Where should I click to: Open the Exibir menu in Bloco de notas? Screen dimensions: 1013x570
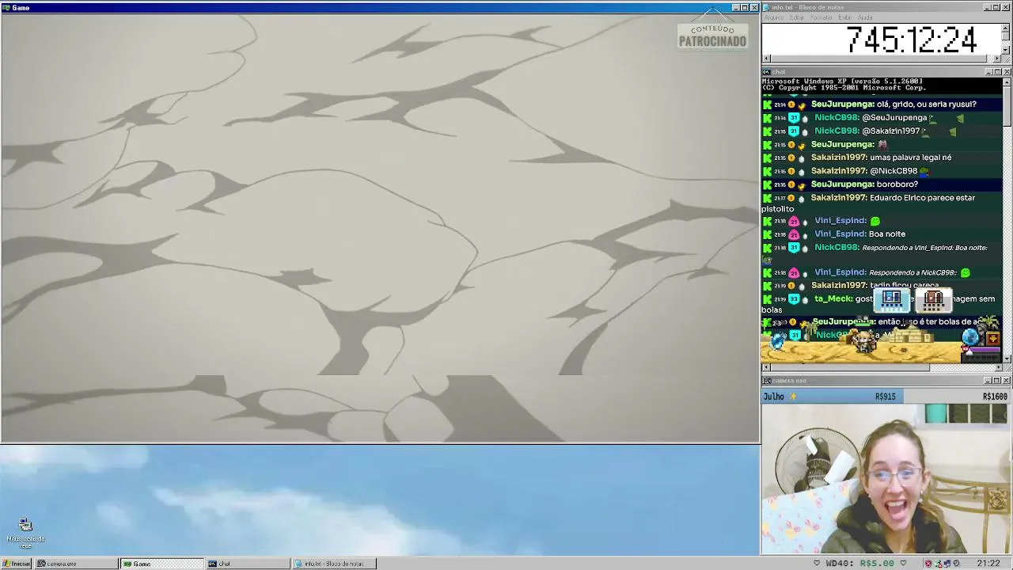tap(844, 17)
